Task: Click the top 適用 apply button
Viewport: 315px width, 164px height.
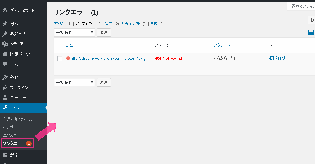Action: click(104, 32)
